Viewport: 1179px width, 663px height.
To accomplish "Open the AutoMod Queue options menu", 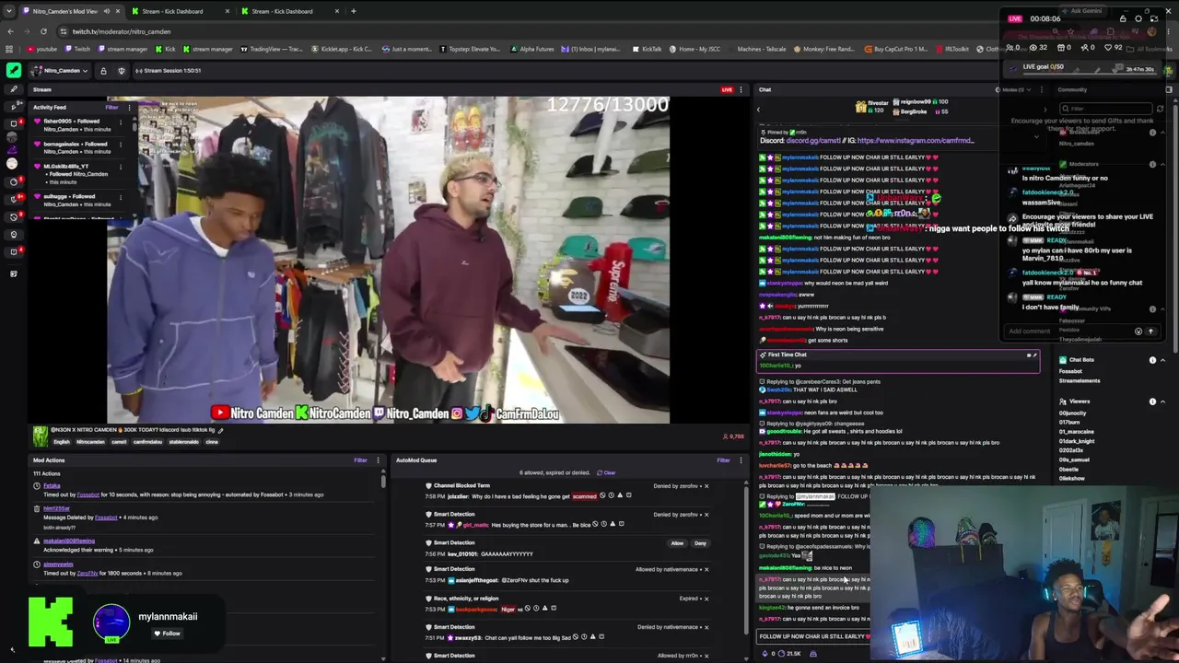I will 741,460.
